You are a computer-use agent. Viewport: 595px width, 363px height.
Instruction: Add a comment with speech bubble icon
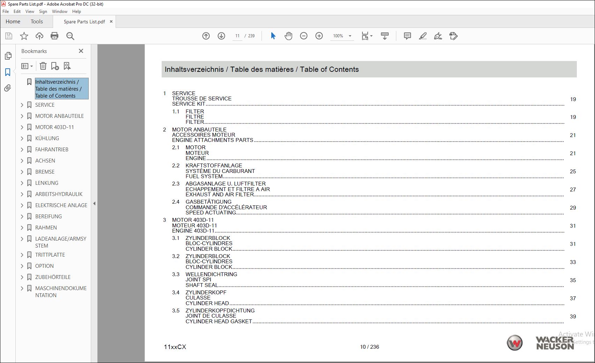[407, 36]
